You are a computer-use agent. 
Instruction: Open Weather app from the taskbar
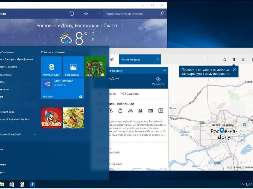33,184
